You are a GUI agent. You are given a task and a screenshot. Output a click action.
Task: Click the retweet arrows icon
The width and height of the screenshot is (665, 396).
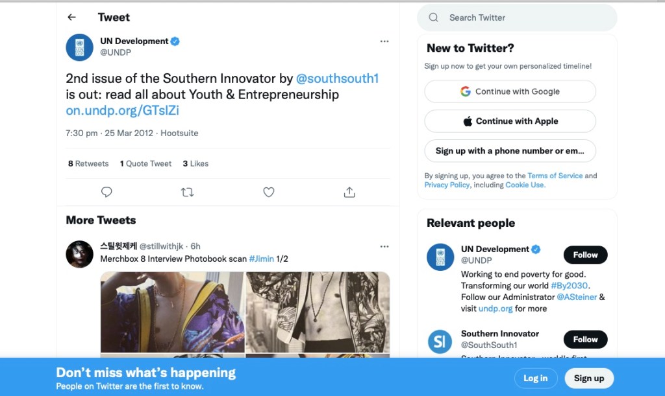point(188,192)
